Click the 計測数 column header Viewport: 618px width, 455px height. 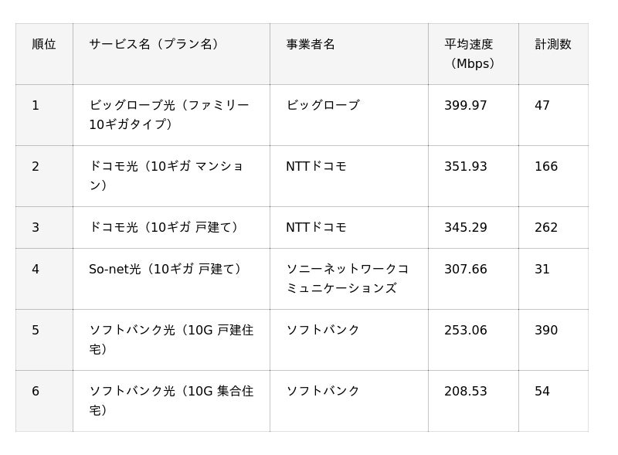tap(553, 54)
